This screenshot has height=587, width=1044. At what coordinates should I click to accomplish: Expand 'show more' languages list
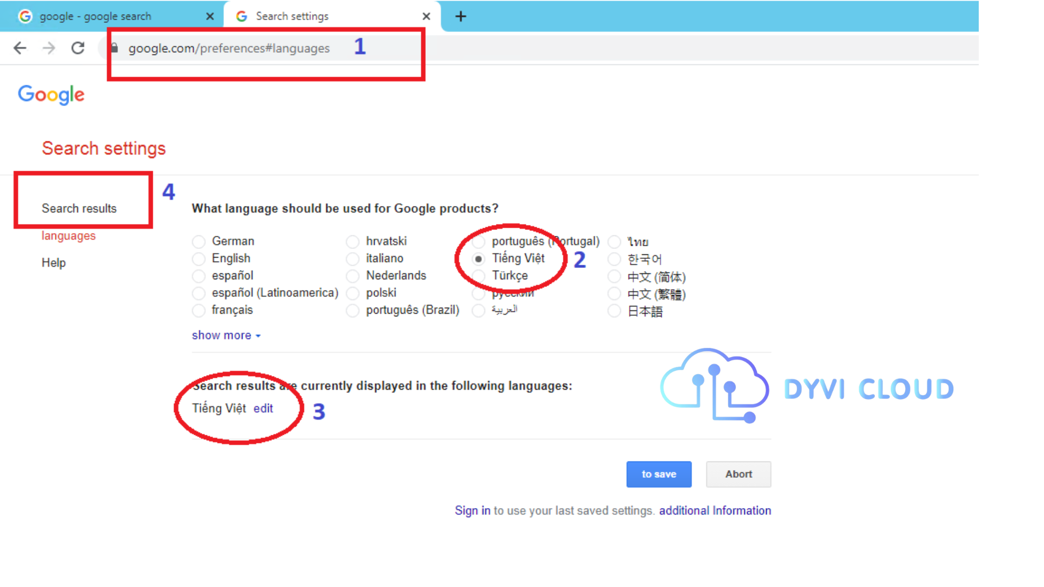pyautogui.click(x=226, y=335)
